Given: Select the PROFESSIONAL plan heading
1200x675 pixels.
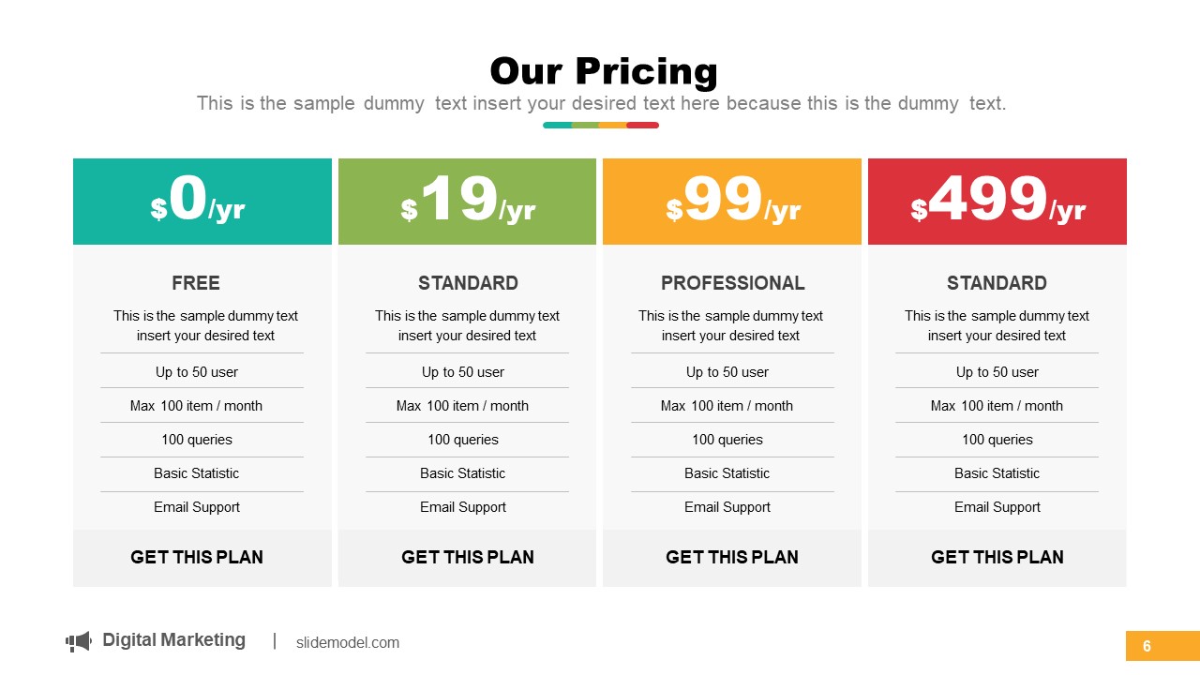Looking at the screenshot, I should tap(732, 283).
